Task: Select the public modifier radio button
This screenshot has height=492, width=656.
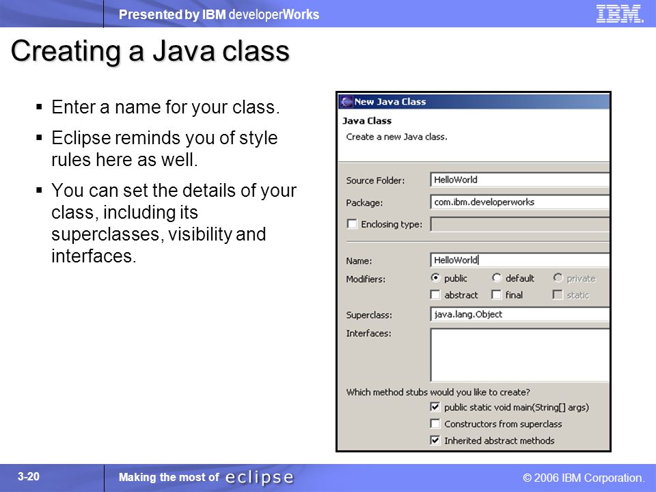Action: [x=435, y=278]
